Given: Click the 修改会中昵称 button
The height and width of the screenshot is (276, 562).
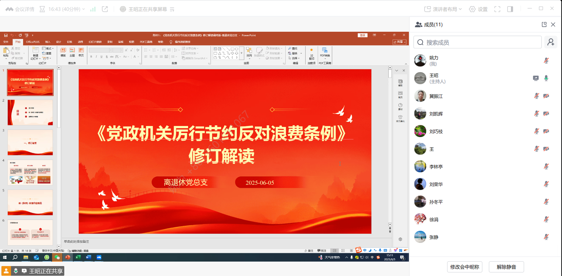Looking at the screenshot, I should pos(464,267).
